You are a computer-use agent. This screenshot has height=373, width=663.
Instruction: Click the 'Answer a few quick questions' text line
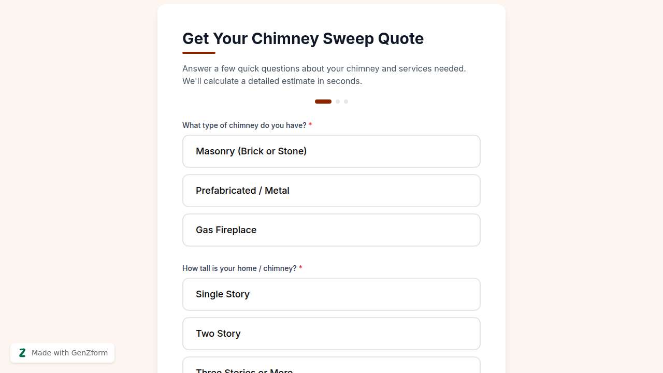click(324, 68)
